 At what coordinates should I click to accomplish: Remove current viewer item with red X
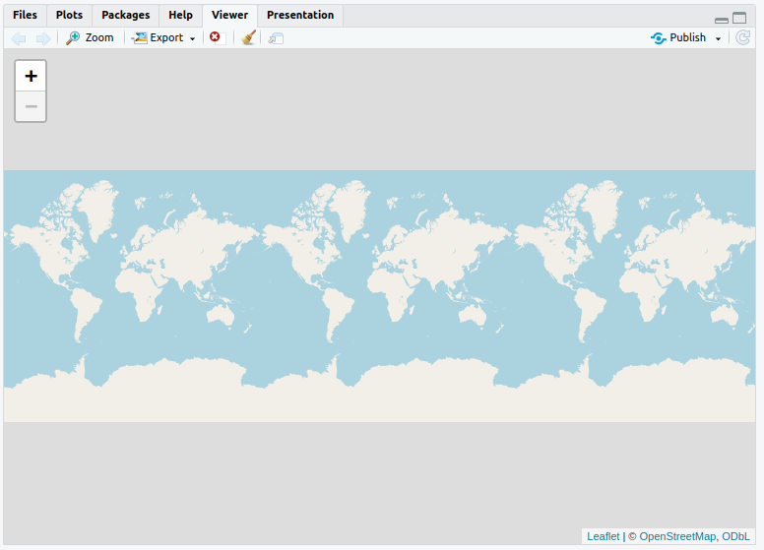[215, 37]
